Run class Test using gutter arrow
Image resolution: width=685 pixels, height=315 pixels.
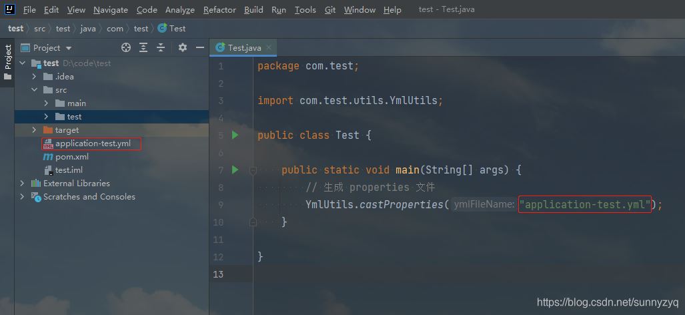pyautogui.click(x=235, y=135)
